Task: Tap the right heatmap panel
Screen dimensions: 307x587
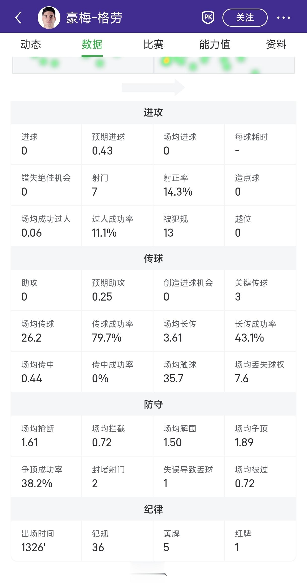Action: point(224,65)
